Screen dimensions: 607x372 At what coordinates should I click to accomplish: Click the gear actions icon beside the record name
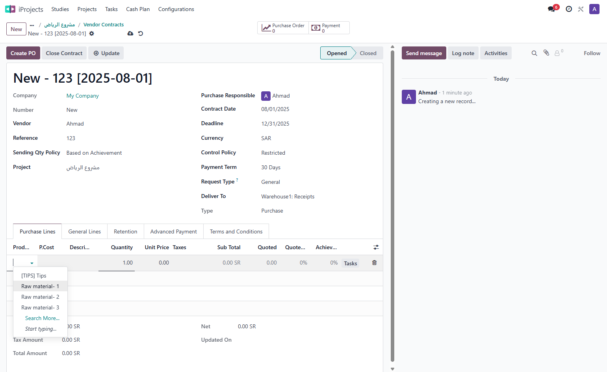tap(92, 33)
